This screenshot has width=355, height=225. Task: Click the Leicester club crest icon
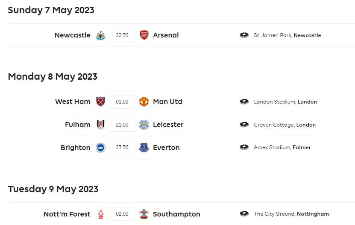(144, 125)
